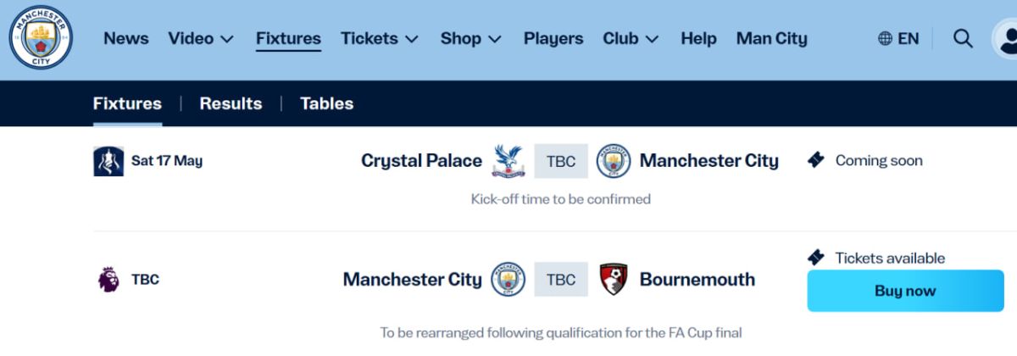Click the globe language icon

[x=885, y=38]
